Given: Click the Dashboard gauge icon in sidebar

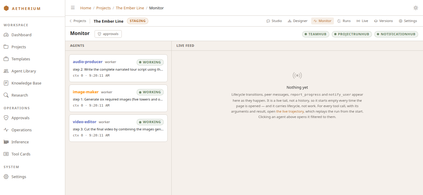Looking at the screenshot, I should (x=6, y=35).
